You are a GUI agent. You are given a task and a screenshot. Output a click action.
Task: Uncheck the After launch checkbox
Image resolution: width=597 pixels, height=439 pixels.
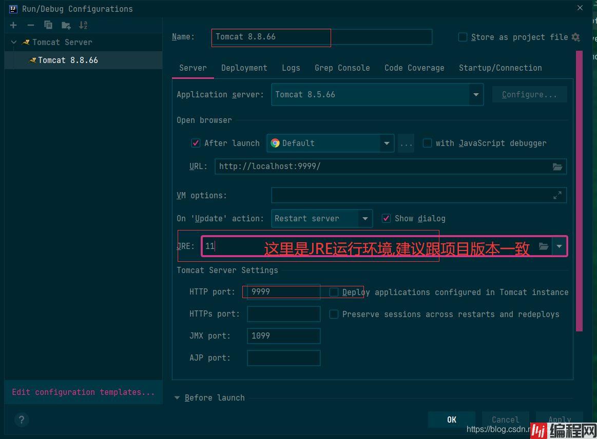coord(196,143)
